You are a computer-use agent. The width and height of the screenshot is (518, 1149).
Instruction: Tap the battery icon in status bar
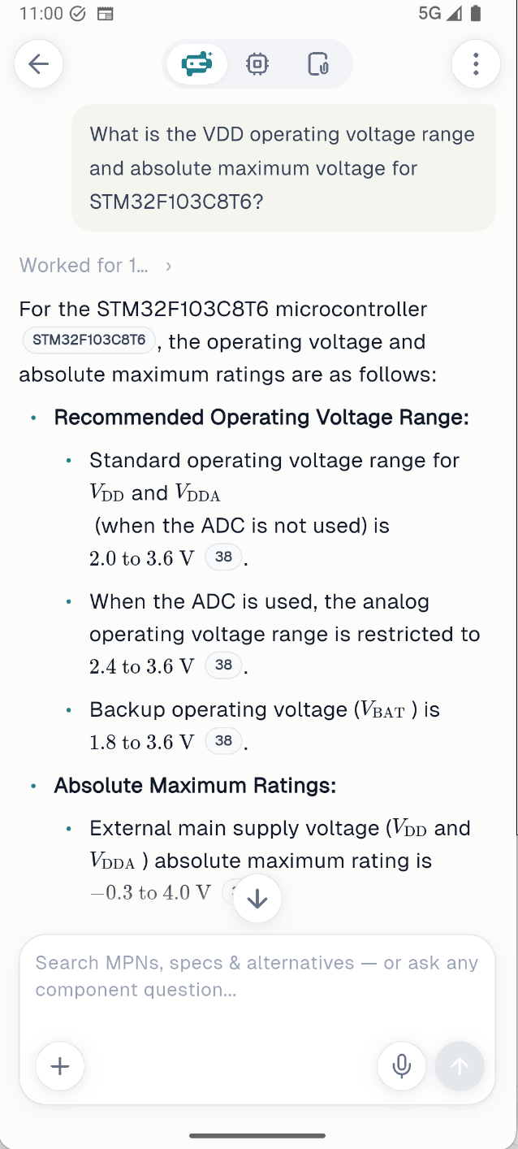(x=477, y=14)
